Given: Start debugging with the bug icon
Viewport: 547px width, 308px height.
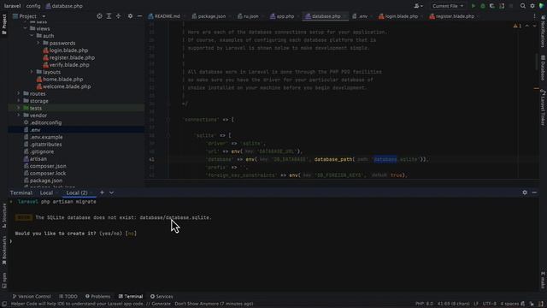Looking at the screenshot, I should [x=483, y=6].
